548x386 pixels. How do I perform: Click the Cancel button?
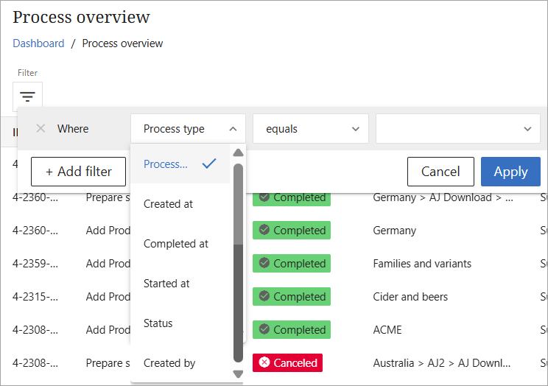click(440, 172)
